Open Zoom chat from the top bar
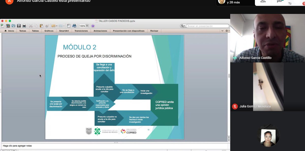This screenshot has height=151, width=305. (x=280, y=1)
